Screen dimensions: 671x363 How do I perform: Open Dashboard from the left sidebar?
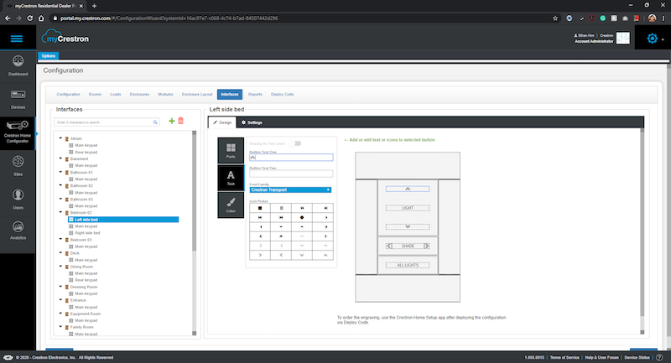pos(18,66)
